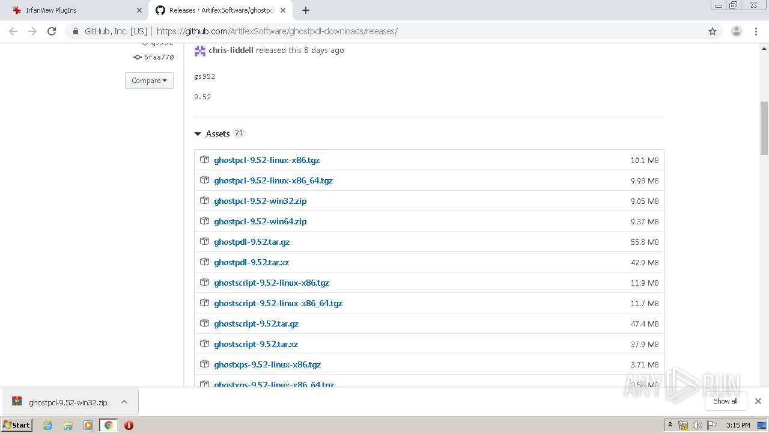Click the address bar URL

(277, 31)
